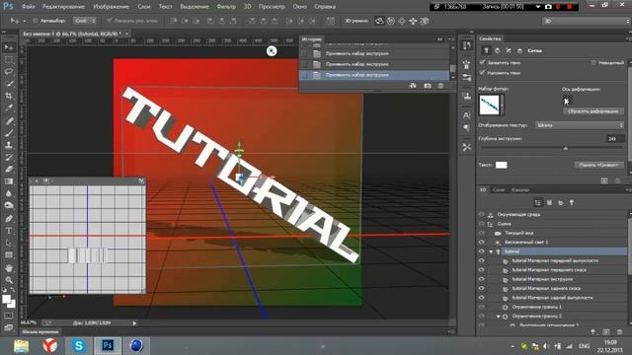Select the Pen tool

click(x=9, y=219)
